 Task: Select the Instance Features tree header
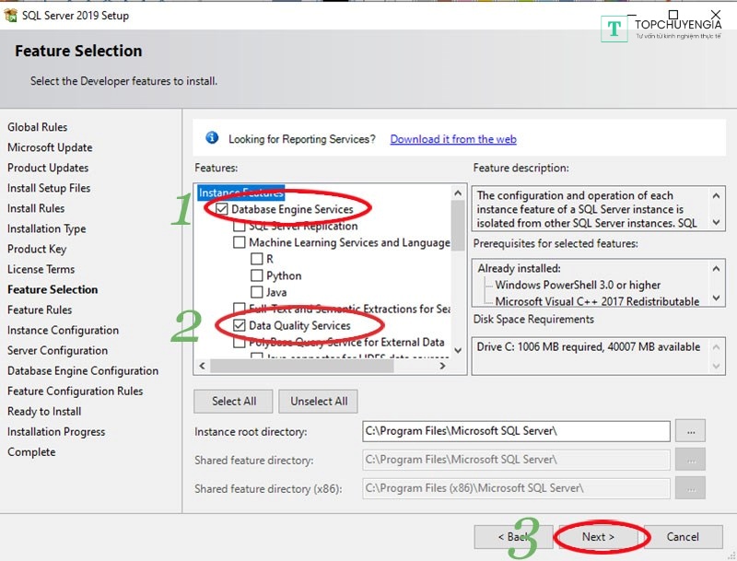tap(241, 193)
